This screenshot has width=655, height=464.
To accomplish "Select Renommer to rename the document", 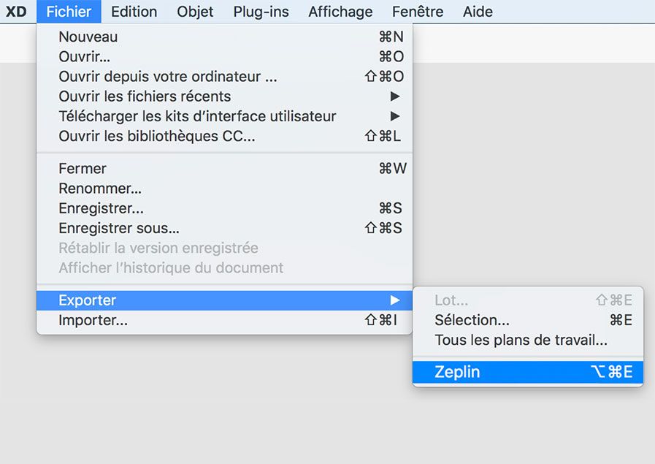I will click(96, 189).
